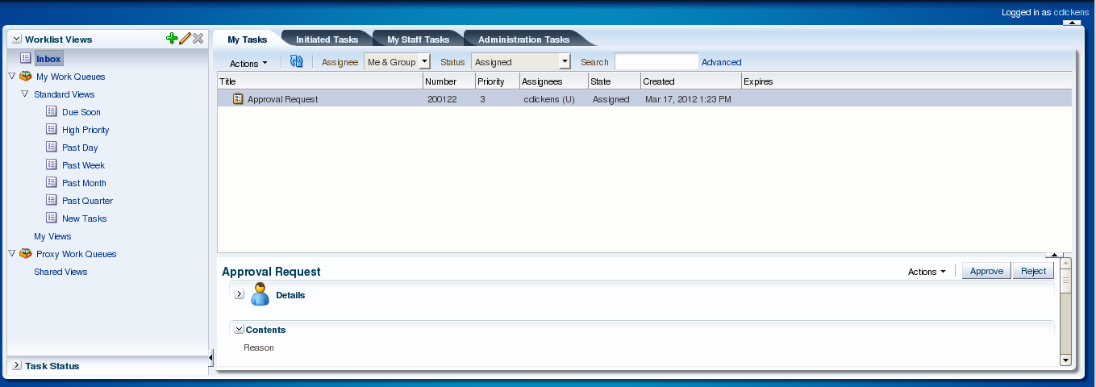This screenshot has width=1096, height=387.
Task: Collapse the Proxy Work Queues tree node
Action: (x=12, y=254)
